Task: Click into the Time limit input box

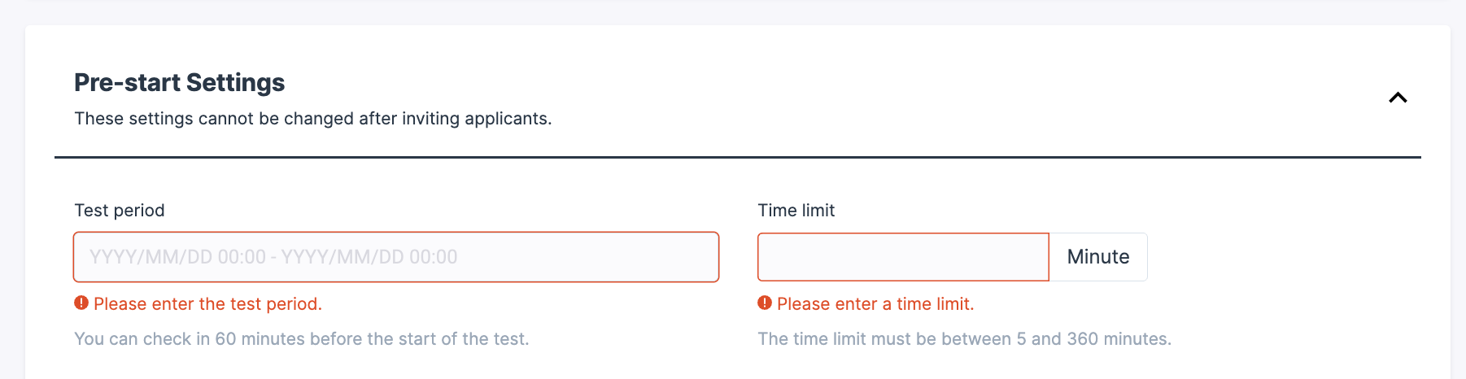Action: 902,257
